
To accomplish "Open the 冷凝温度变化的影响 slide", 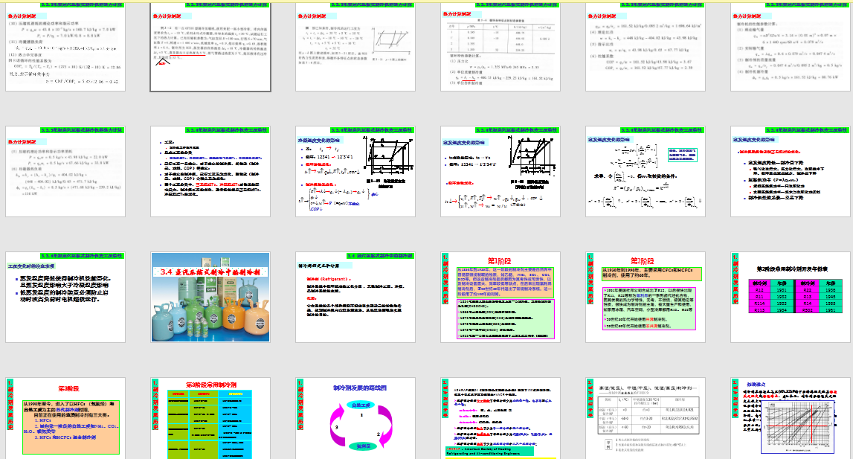I will point(354,173).
